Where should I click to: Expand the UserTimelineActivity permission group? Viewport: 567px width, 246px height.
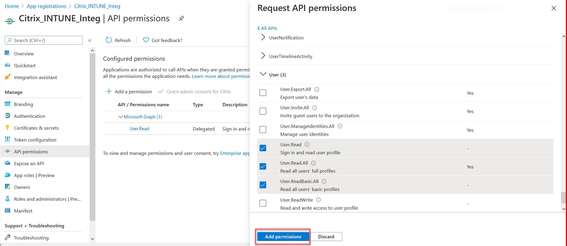(263, 56)
